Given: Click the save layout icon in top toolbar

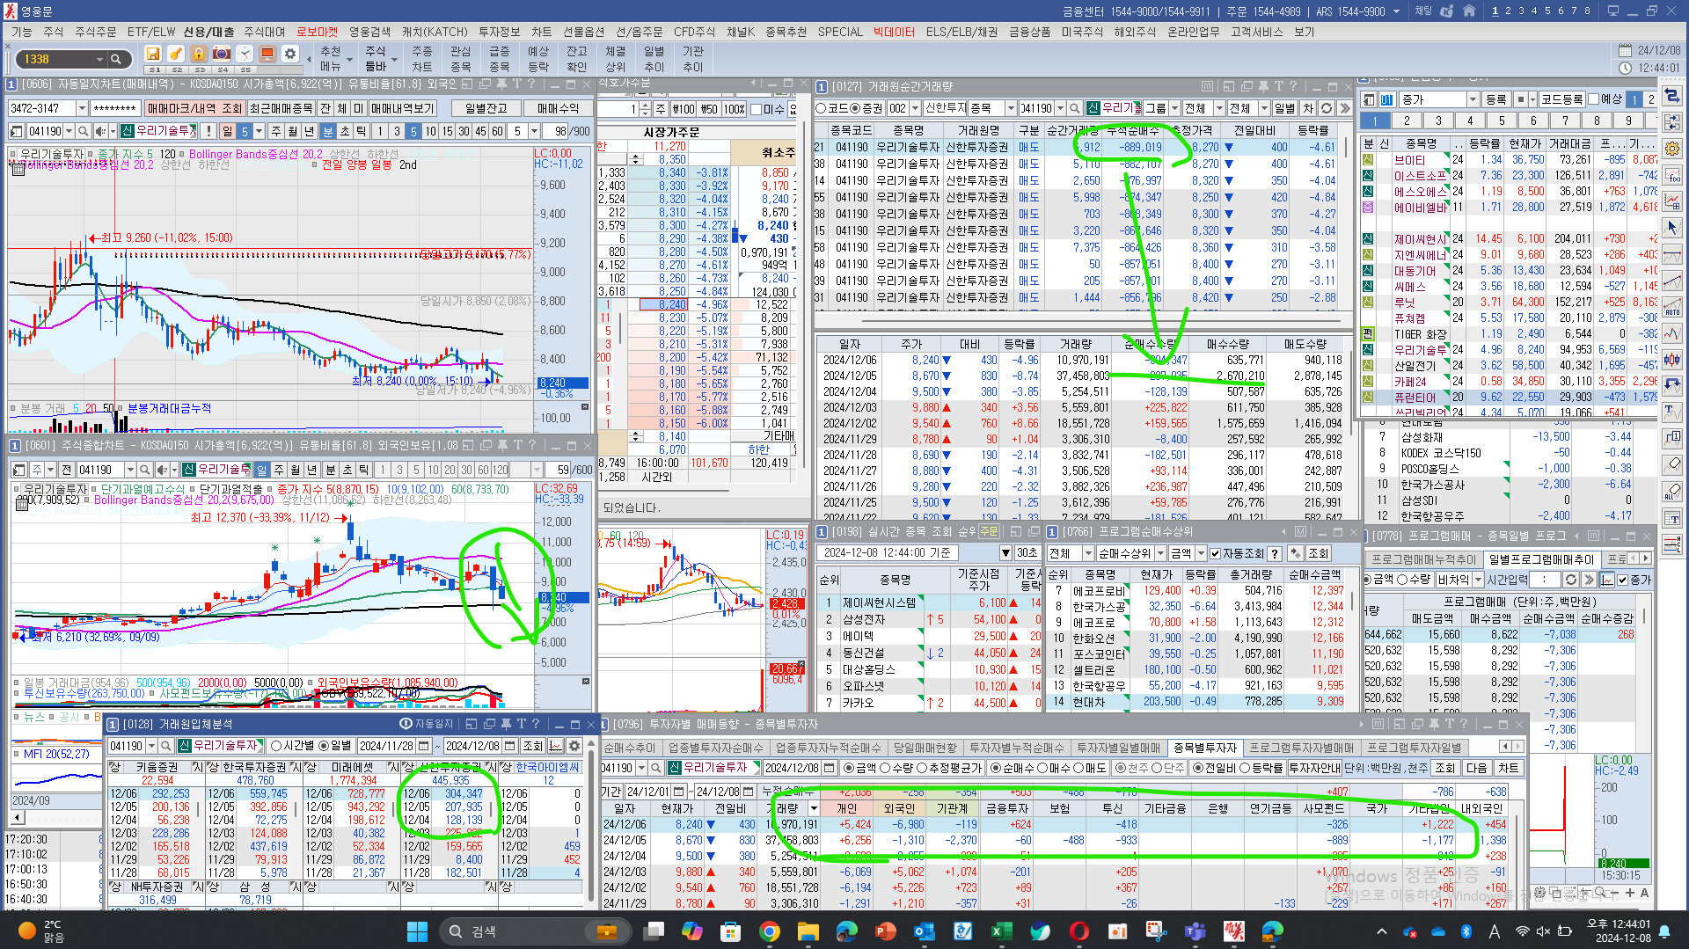Looking at the screenshot, I should tap(153, 55).
